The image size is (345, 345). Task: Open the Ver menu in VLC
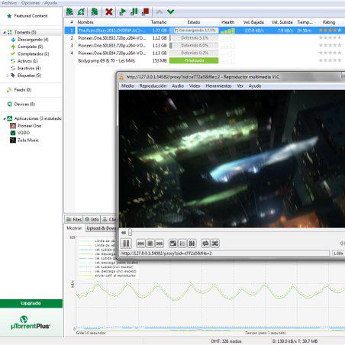pyautogui.click(x=240, y=86)
